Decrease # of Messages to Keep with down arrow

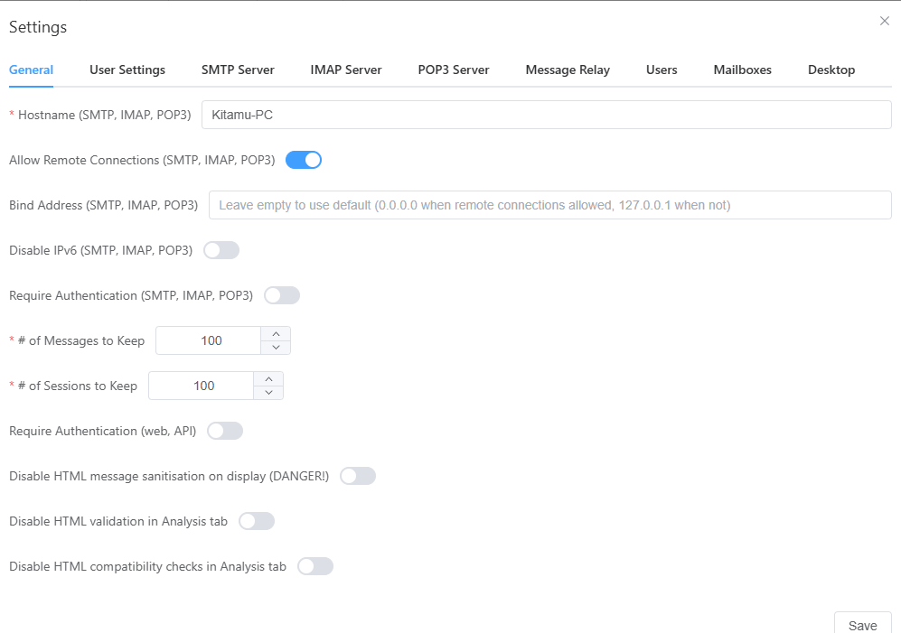[x=276, y=348]
